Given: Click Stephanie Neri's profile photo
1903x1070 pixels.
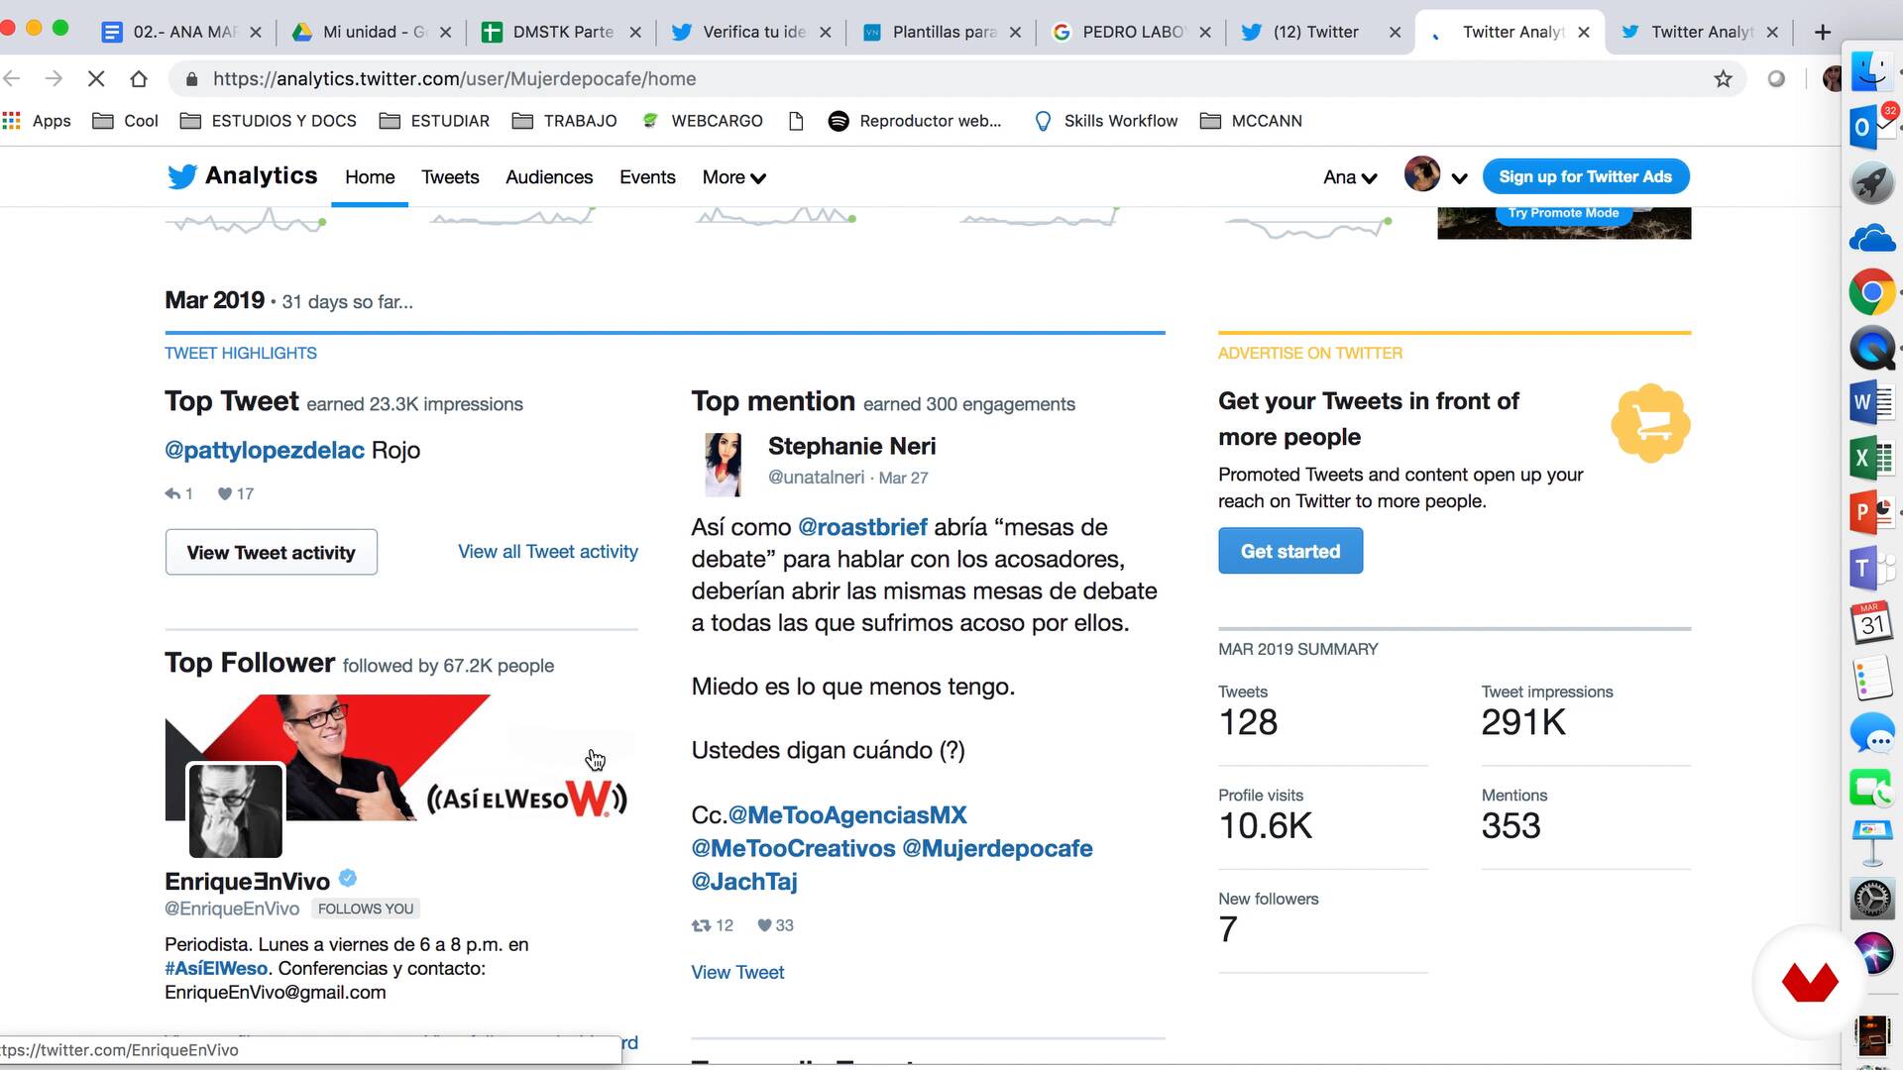Looking at the screenshot, I should 723,465.
